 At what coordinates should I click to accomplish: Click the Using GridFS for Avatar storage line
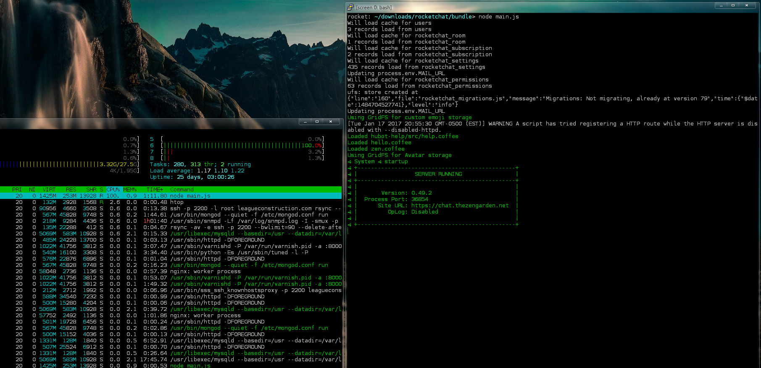click(400, 155)
